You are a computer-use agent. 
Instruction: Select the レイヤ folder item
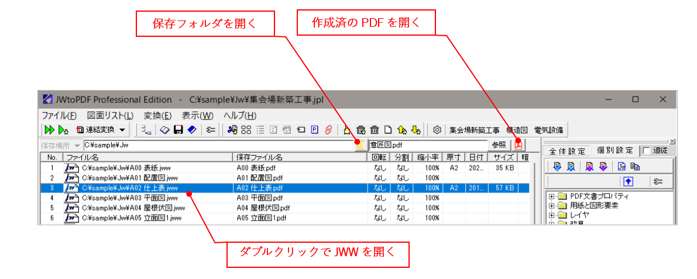pos(574,215)
